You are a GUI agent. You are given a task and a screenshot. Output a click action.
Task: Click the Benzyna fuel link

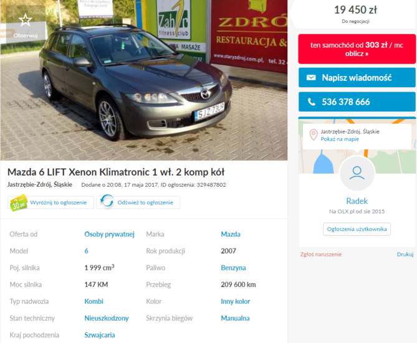pyautogui.click(x=233, y=268)
